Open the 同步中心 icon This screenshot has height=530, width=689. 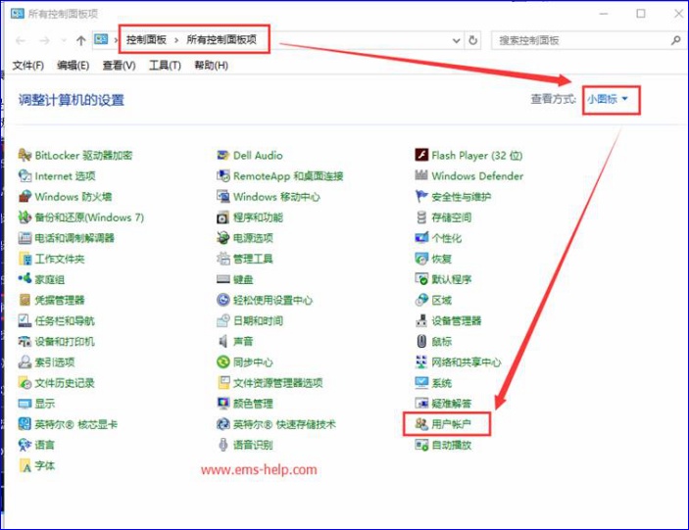[223, 361]
